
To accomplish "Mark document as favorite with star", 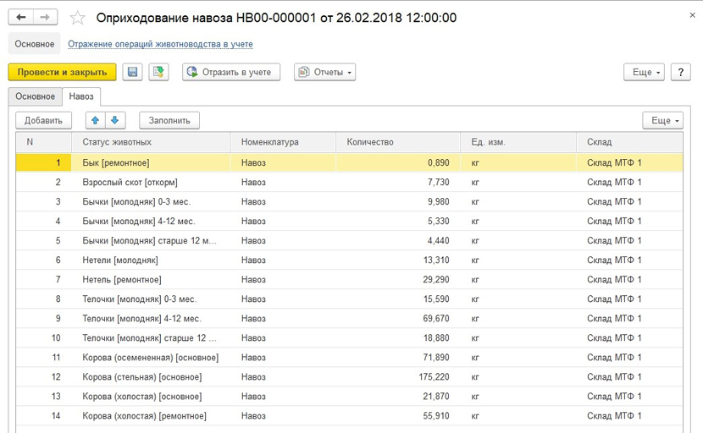I will coord(78,18).
